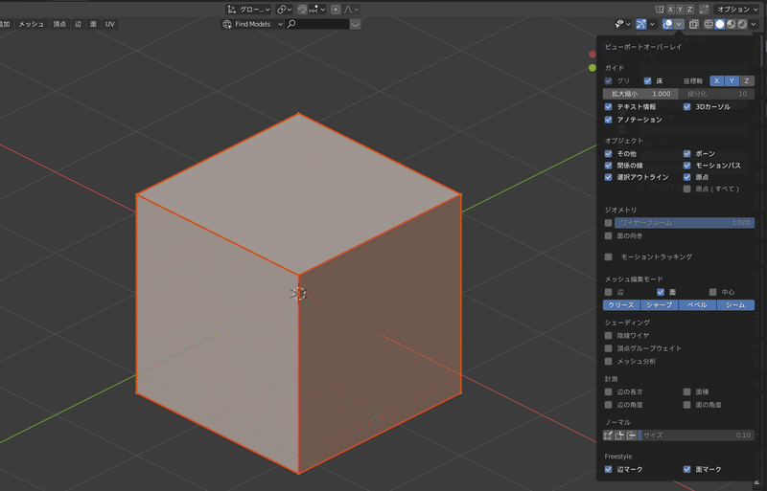Open the UV menu
767x491 pixels.
[109, 24]
